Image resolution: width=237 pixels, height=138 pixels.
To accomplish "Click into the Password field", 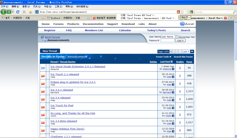I will [x=167, y=40].
